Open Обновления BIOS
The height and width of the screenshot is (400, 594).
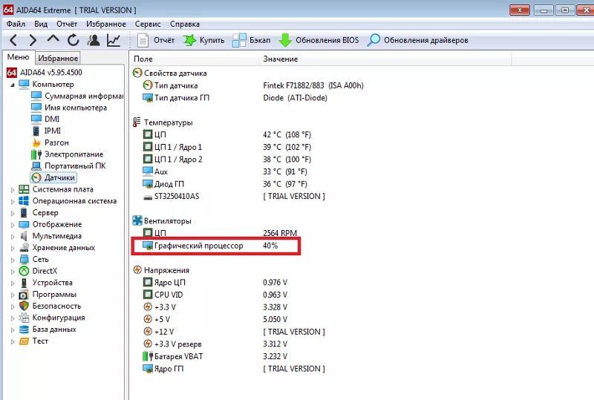tap(319, 40)
